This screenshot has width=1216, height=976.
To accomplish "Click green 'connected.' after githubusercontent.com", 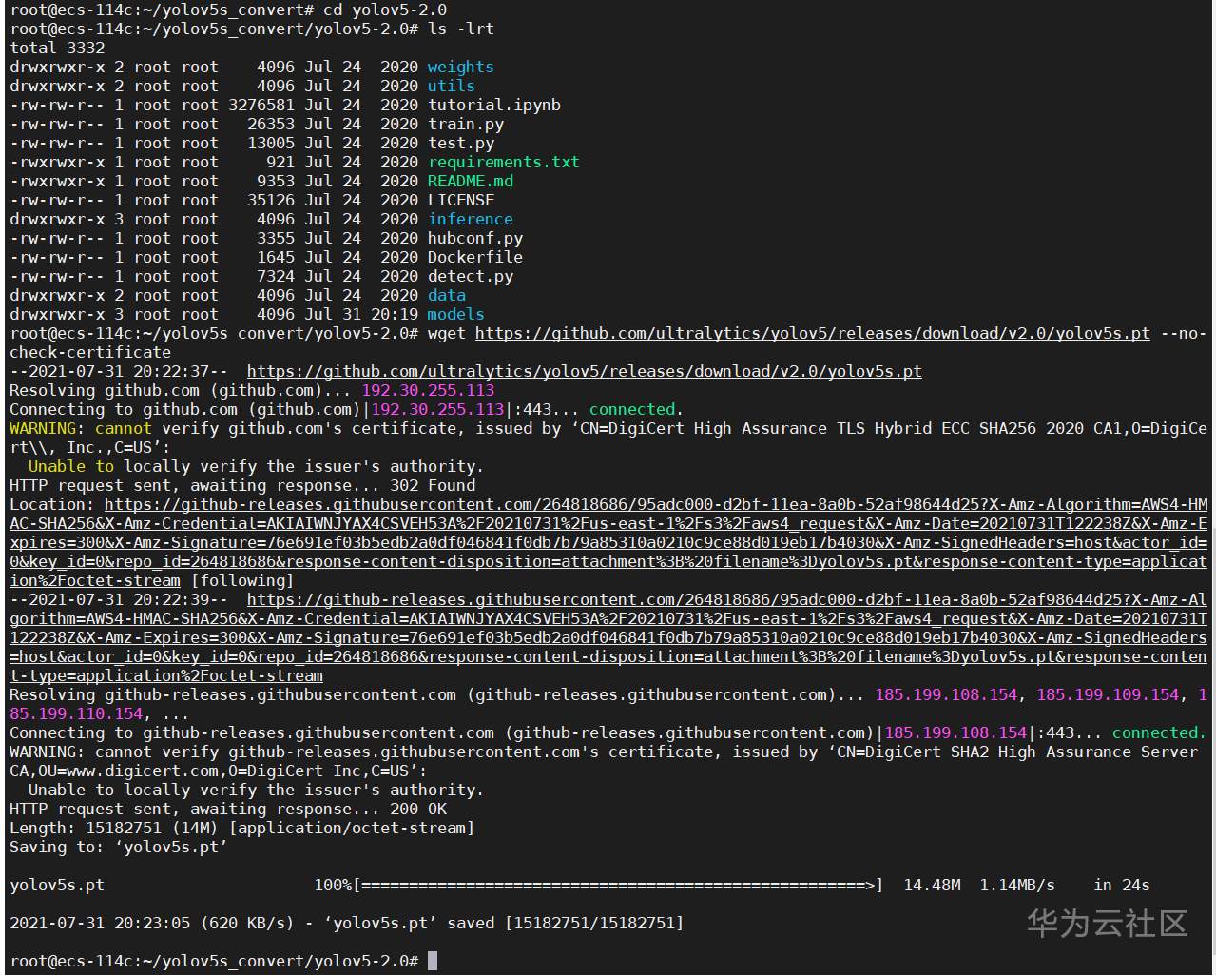I will 1159,732.
